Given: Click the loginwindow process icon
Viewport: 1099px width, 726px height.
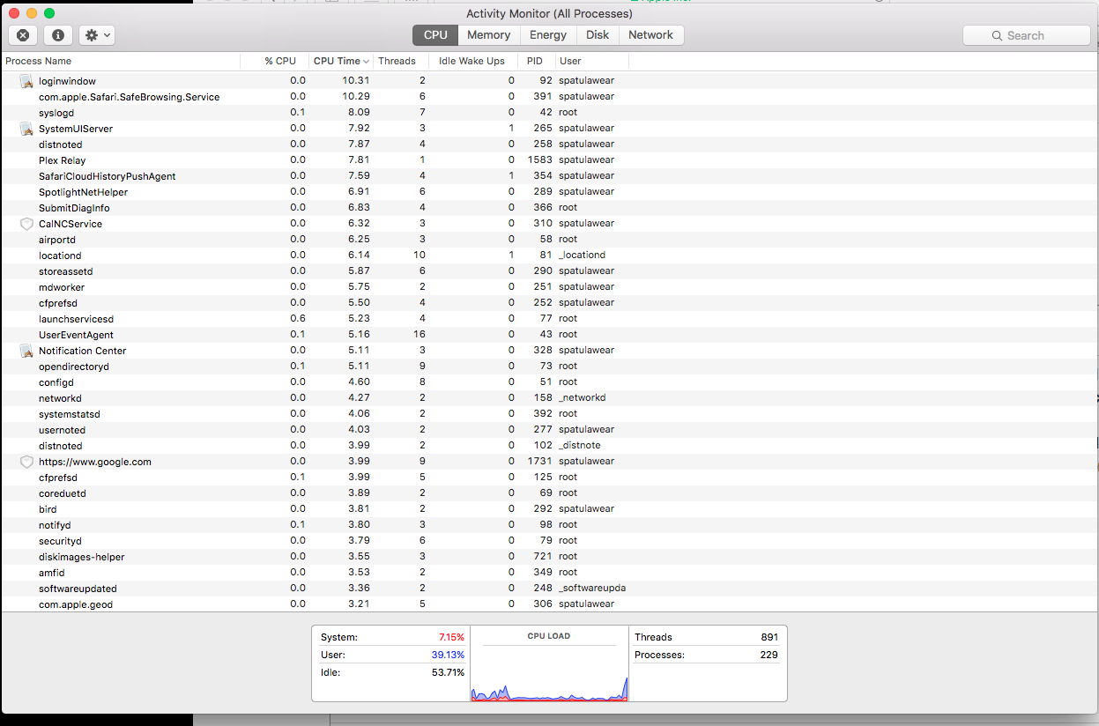Looking at the screenshot, I should pyautogui.click(x=26, y=81).
